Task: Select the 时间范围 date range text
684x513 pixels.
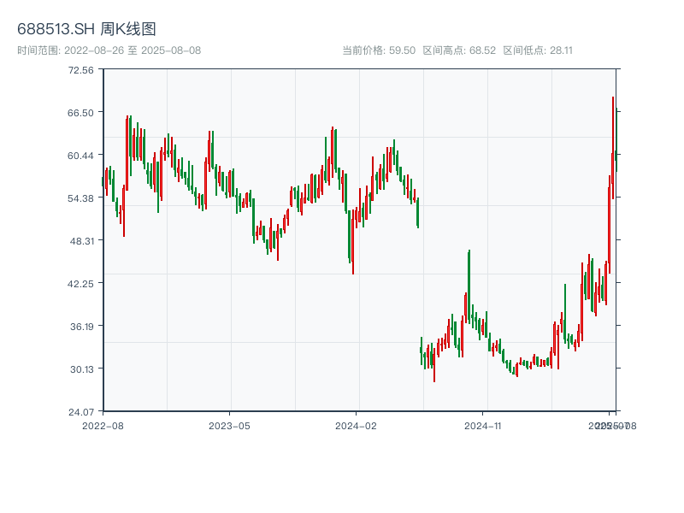Action: (109, 50)
